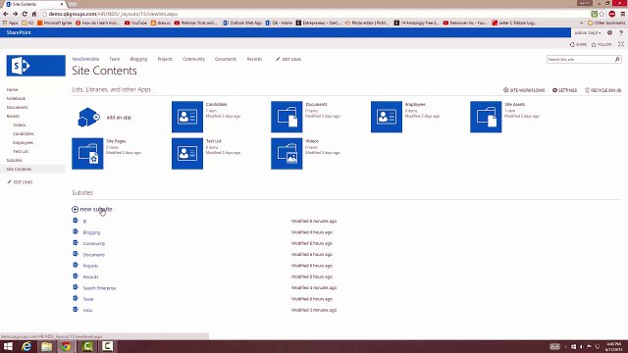Reload the page with the refresh icon
628x353 pixels.
coord(25,14)
